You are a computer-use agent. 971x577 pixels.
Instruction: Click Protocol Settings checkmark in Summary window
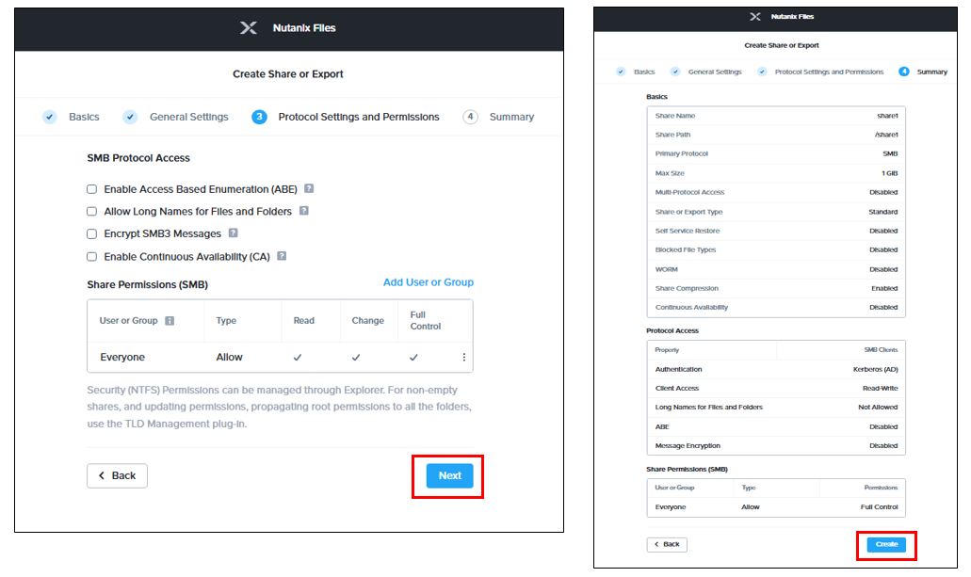point(762,72)
